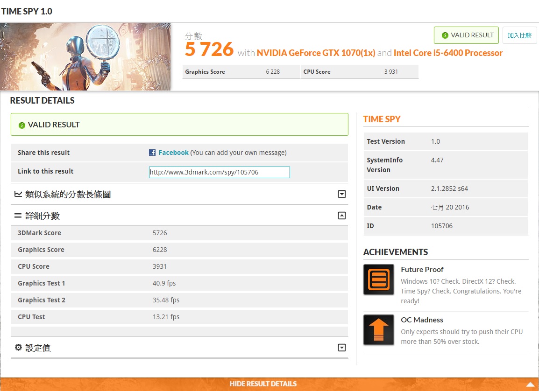Screen dimensions: 539x391
Task: Click the ID value 105706
Action: tap(442, 226)
